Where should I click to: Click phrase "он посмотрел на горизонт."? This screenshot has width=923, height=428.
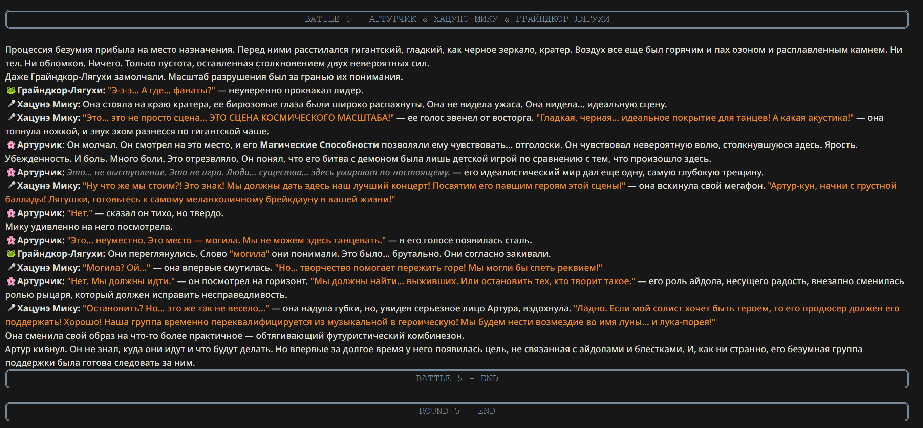click(248, 281)
